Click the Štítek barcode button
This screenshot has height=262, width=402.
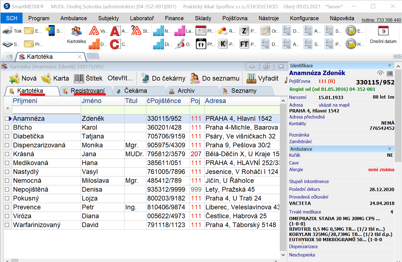(88, 78)
